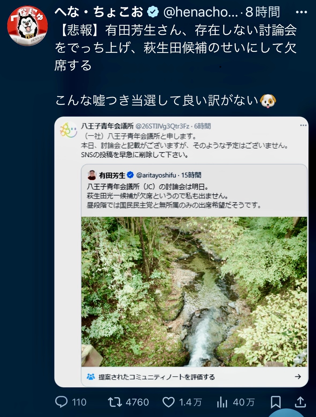Open 八王子青年会議所 profile logo
Screen dimensions: 316x417
68,129
